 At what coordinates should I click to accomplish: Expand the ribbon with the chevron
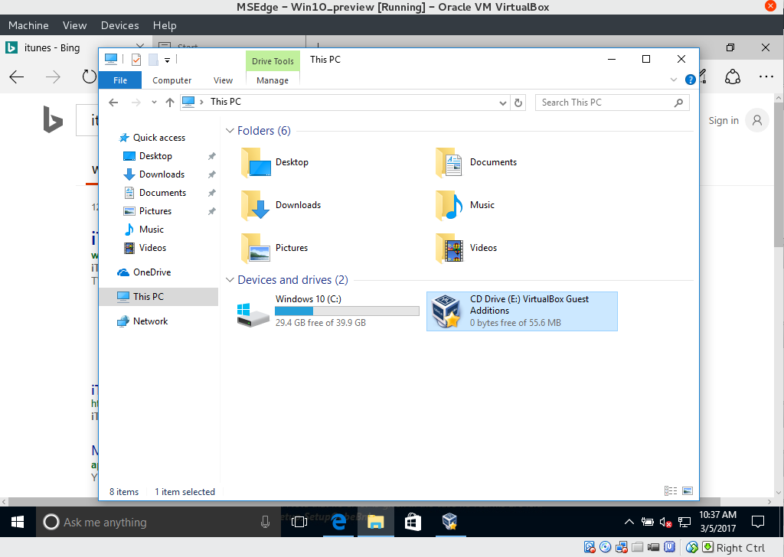(x=674, y=80)
